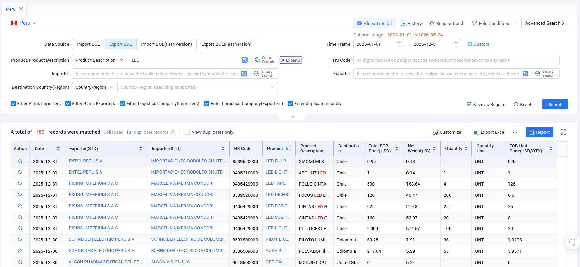Click Customize columns button
The height and width of the screenshot is (267, 580).
447,132
